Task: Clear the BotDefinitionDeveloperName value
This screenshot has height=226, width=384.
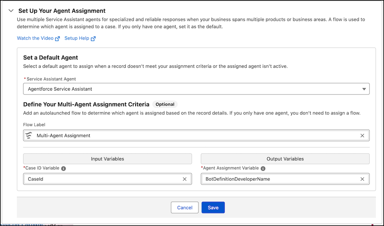Action: click(362, 179)
